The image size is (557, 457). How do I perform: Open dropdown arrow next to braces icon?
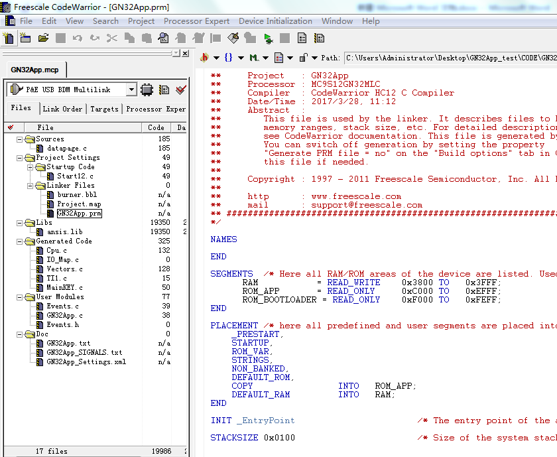click(241, 58)
